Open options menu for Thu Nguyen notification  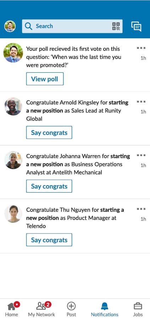click(x=141, y=209)
